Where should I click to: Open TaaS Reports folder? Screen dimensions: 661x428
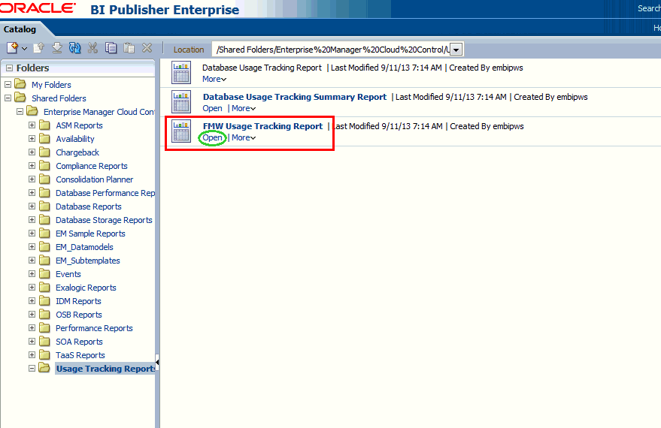click(80, 355)
